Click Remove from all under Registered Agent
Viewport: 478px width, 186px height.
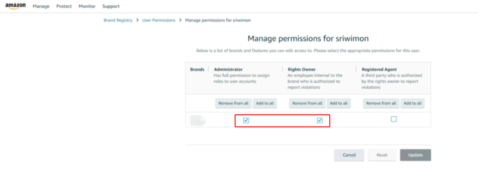pyautogui.click(x=382, y=103)
